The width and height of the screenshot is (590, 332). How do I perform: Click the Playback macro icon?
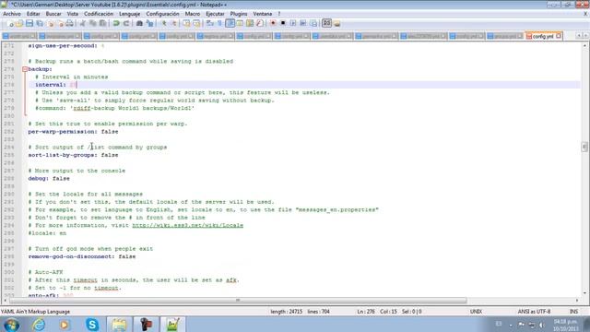[293, 23]
